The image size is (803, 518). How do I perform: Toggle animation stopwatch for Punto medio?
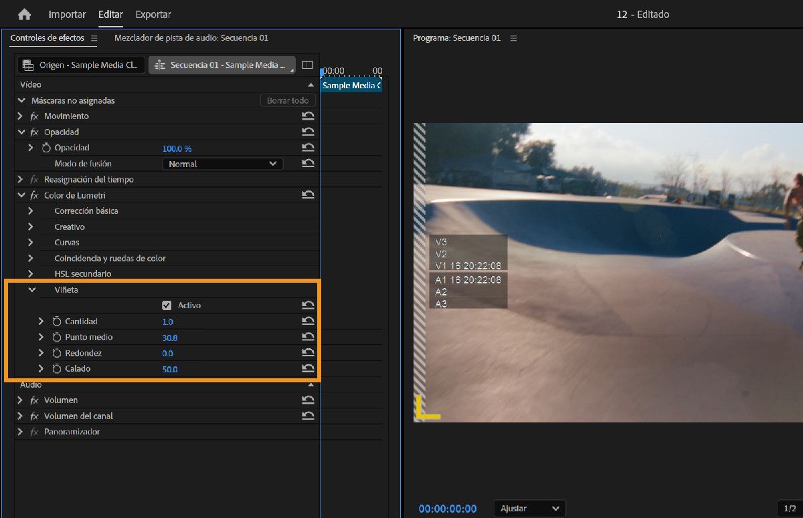pos(57,338)
